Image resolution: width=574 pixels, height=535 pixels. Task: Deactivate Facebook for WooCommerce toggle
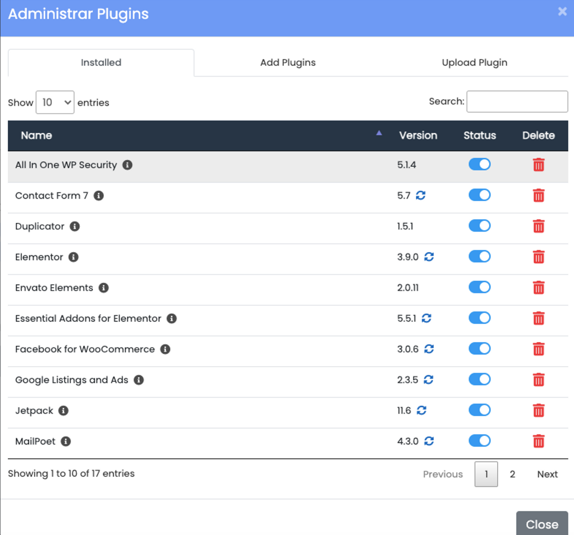tap(480, 348)
